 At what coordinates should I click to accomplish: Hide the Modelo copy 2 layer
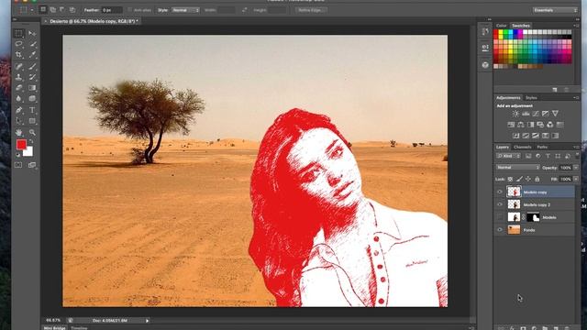[x=500, y=204]
